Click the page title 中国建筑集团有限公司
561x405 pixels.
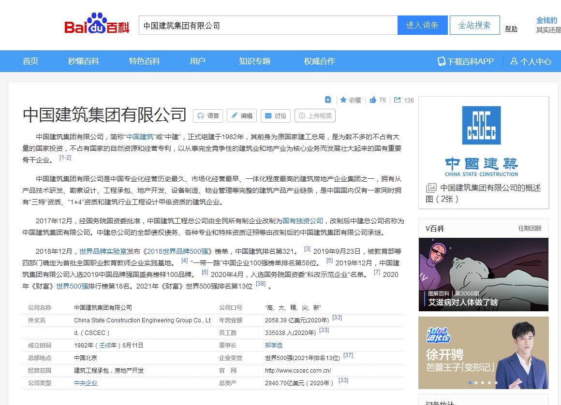tap(104, 115)
